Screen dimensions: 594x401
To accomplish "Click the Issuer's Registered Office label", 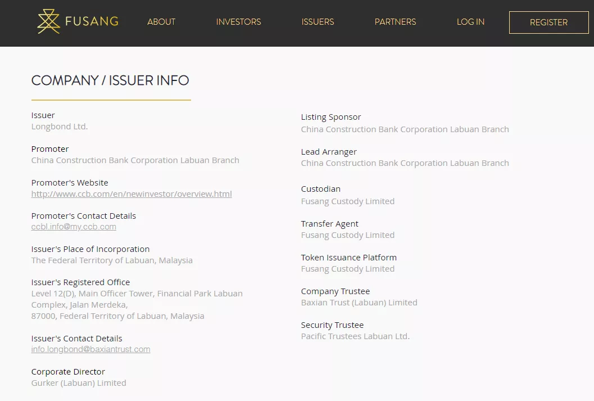I will tap(80, 282).
